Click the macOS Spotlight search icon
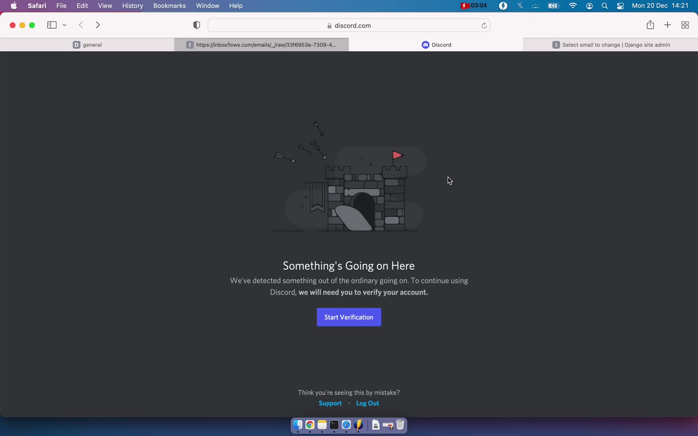Viewport: 698px width, 436px height. (605, 5)
